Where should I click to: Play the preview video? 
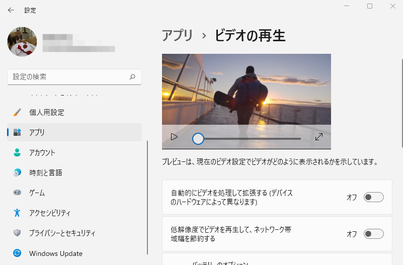click(174, 137)
